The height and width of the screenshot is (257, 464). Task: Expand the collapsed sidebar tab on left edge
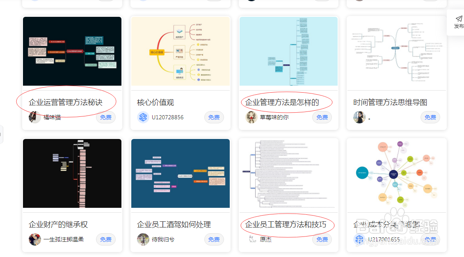[2, 134]
